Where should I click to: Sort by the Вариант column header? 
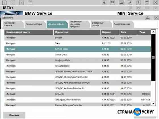coord(110,32)
